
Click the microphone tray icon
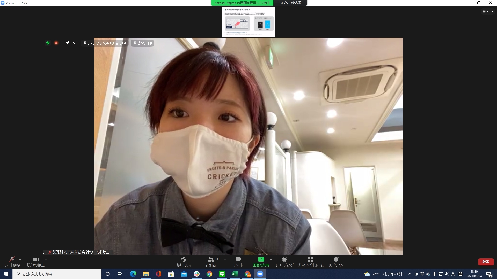coord(435,274)
